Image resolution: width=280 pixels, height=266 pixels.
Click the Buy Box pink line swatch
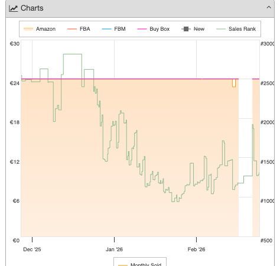click(x=142, y=29)
